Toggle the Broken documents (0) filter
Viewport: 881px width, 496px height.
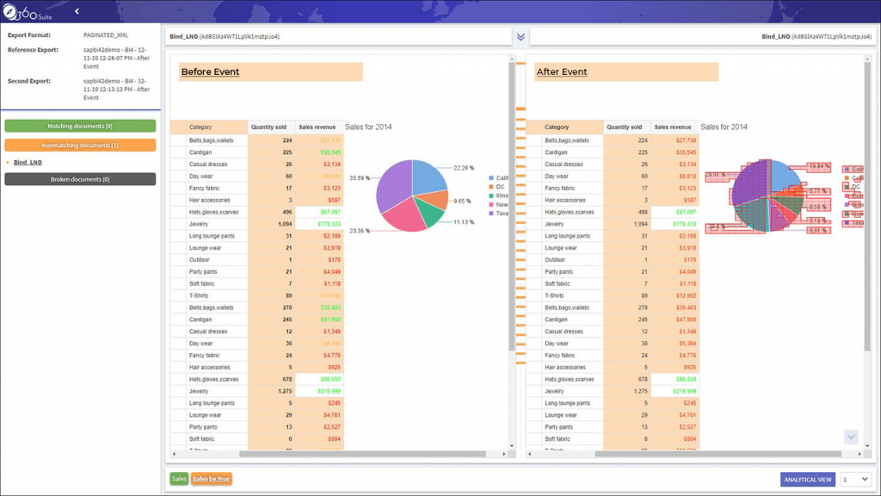point(80,179)
